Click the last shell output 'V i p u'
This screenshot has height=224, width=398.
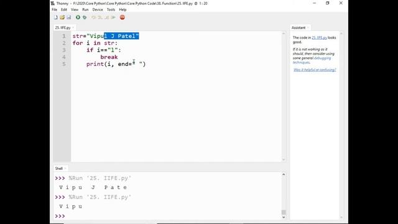[70, 207]
